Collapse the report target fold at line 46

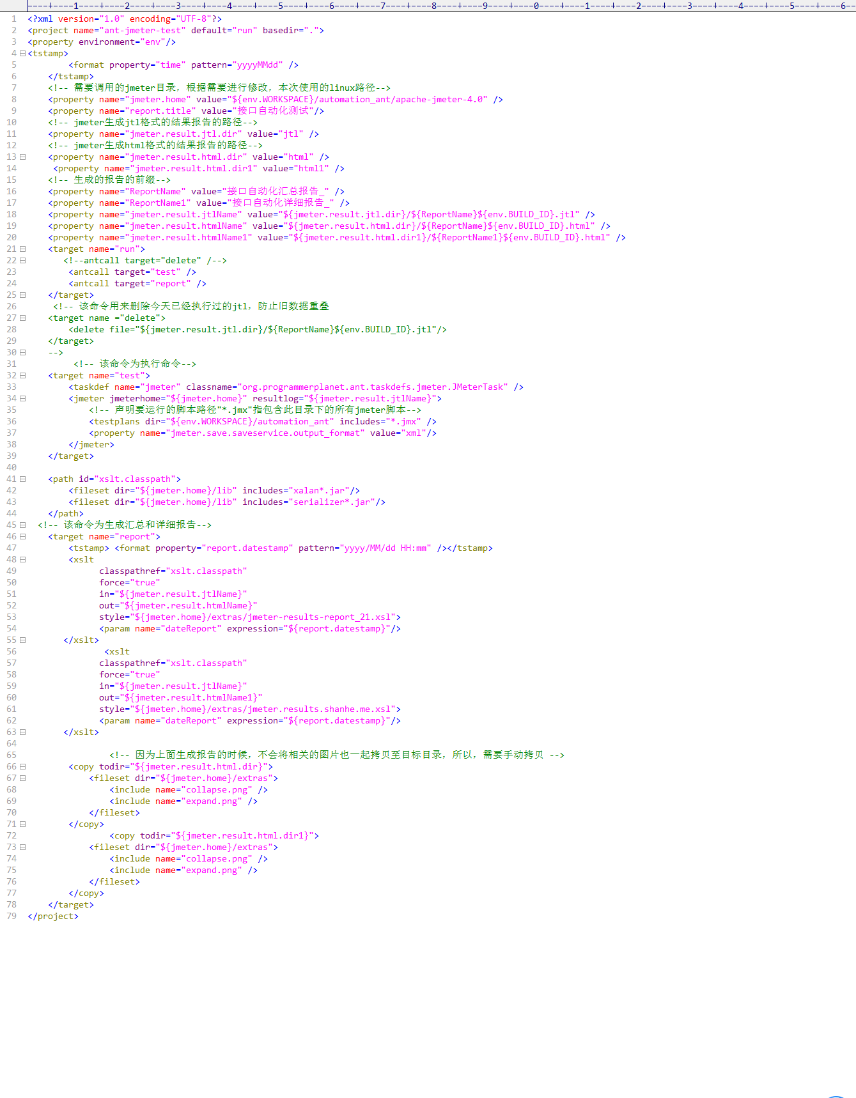click(22, 537)
